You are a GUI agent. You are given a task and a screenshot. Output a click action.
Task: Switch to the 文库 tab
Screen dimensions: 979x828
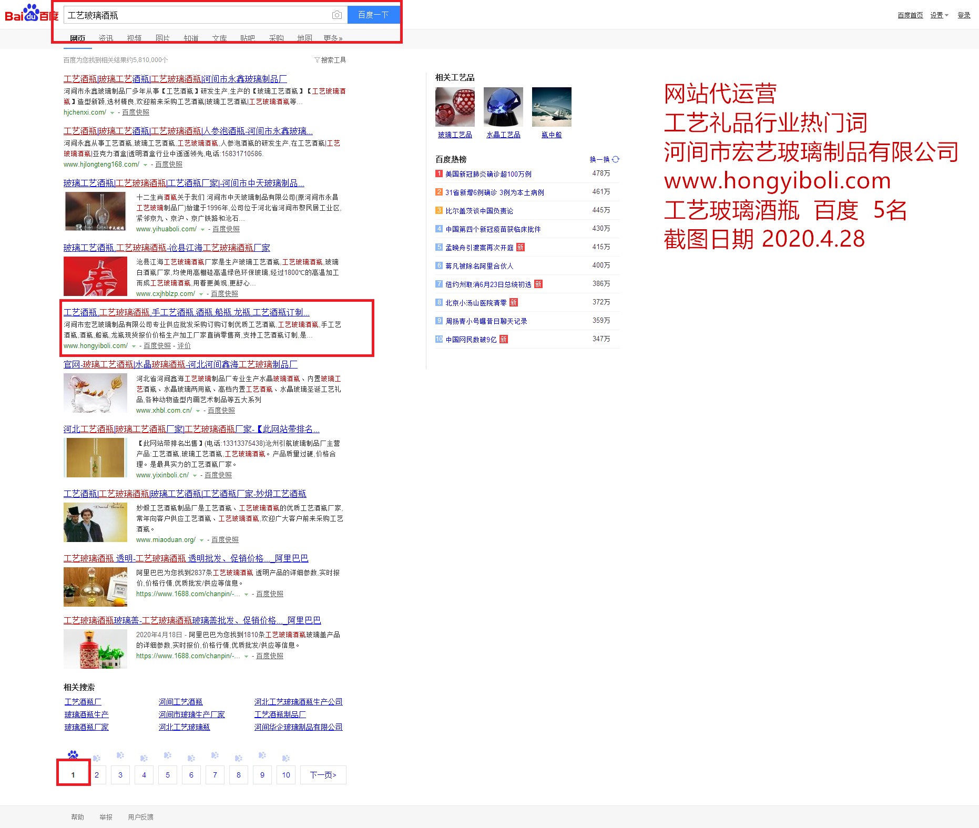pyautogui.click(x=220, y=38)
